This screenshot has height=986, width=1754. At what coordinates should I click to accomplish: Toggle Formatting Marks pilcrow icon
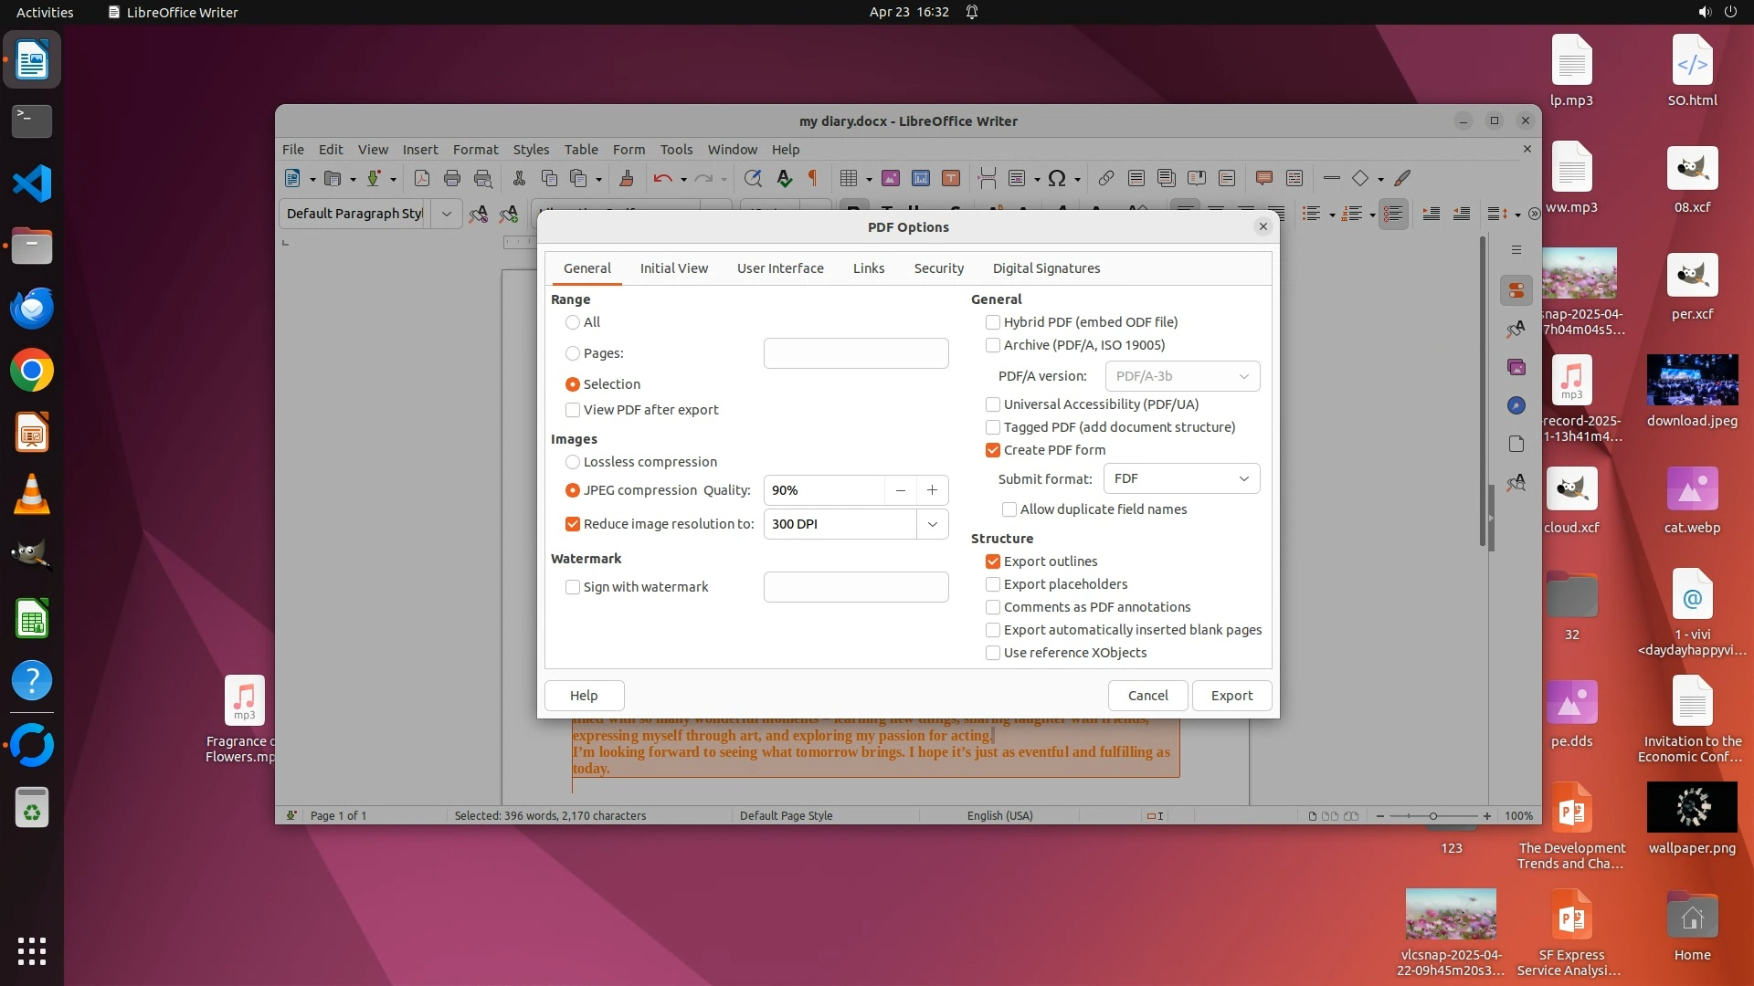click(x=812, y=179)
